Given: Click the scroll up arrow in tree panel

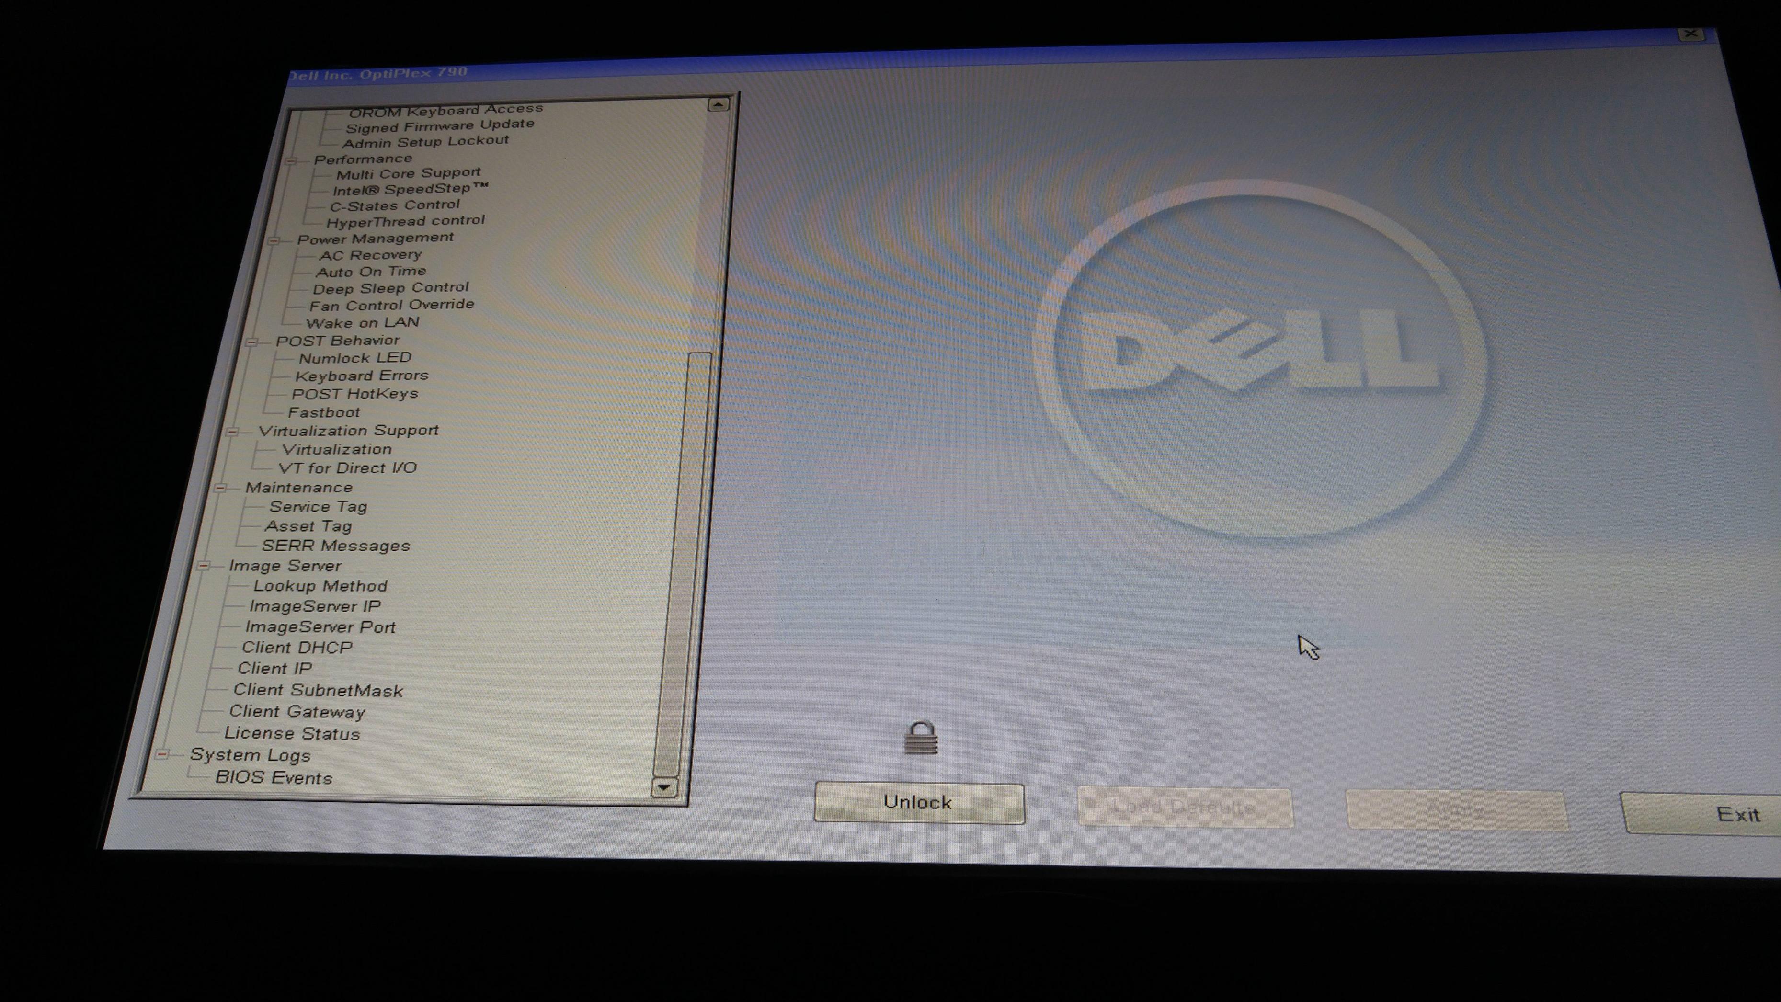Looking at the screenshot, I should coord(719,104).
